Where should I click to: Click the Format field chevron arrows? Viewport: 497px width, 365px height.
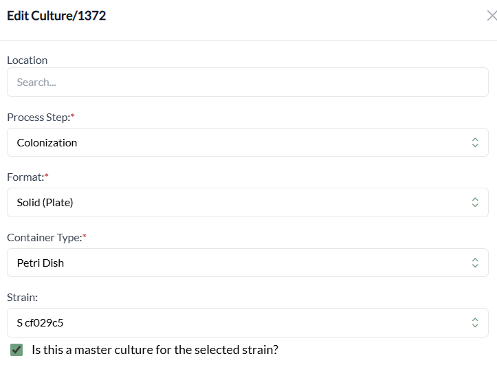pyautogui.click(x=474, y=202)
